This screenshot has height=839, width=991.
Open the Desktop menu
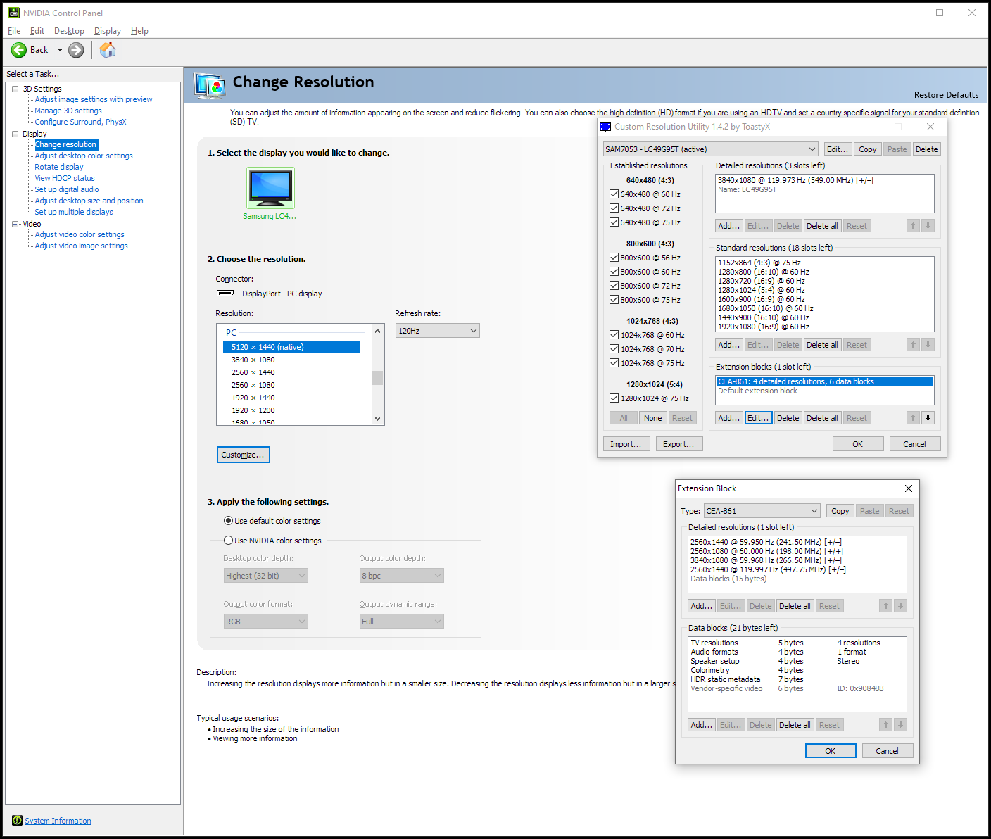tap(69, 31)
